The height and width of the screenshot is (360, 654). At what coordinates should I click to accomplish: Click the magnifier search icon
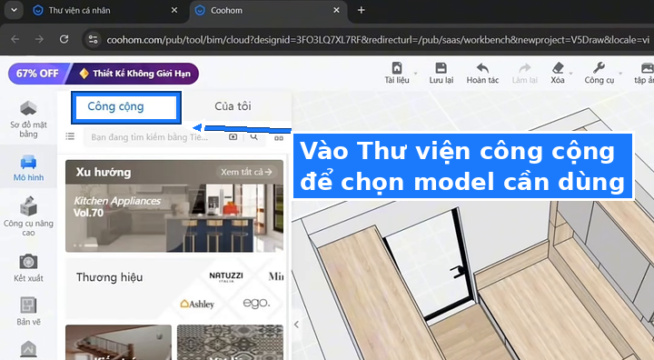(253, 136)
